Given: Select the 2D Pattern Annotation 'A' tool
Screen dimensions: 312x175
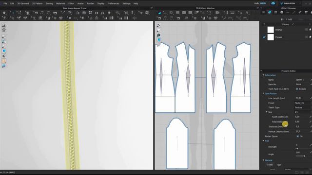Looking at the screenshot, I should tap(240, 13).
